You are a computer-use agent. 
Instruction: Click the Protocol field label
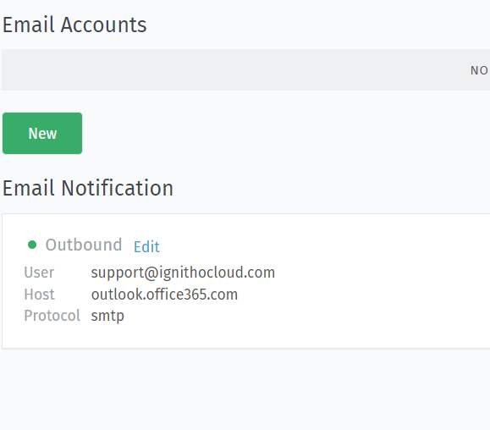pos(52,316)
